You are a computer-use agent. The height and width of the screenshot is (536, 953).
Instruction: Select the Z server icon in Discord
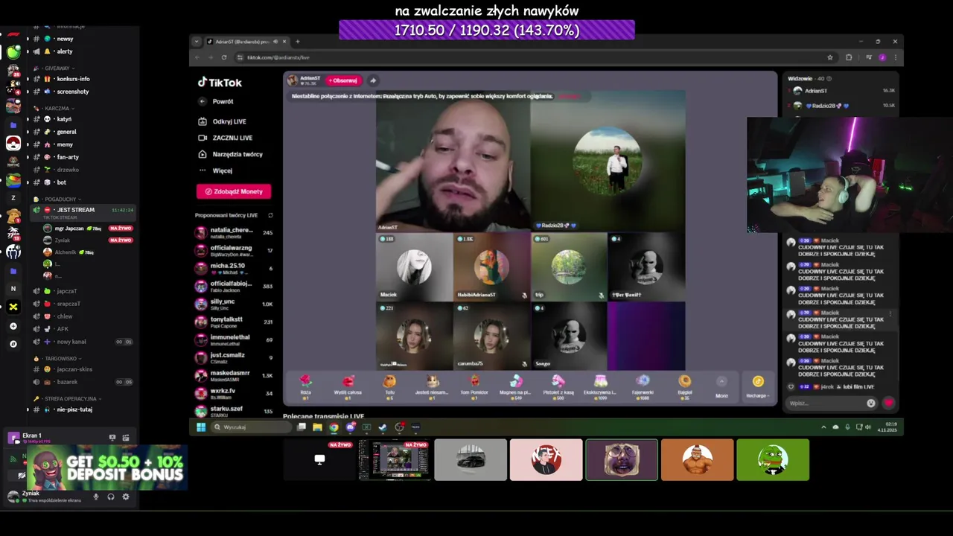point(13,198)
